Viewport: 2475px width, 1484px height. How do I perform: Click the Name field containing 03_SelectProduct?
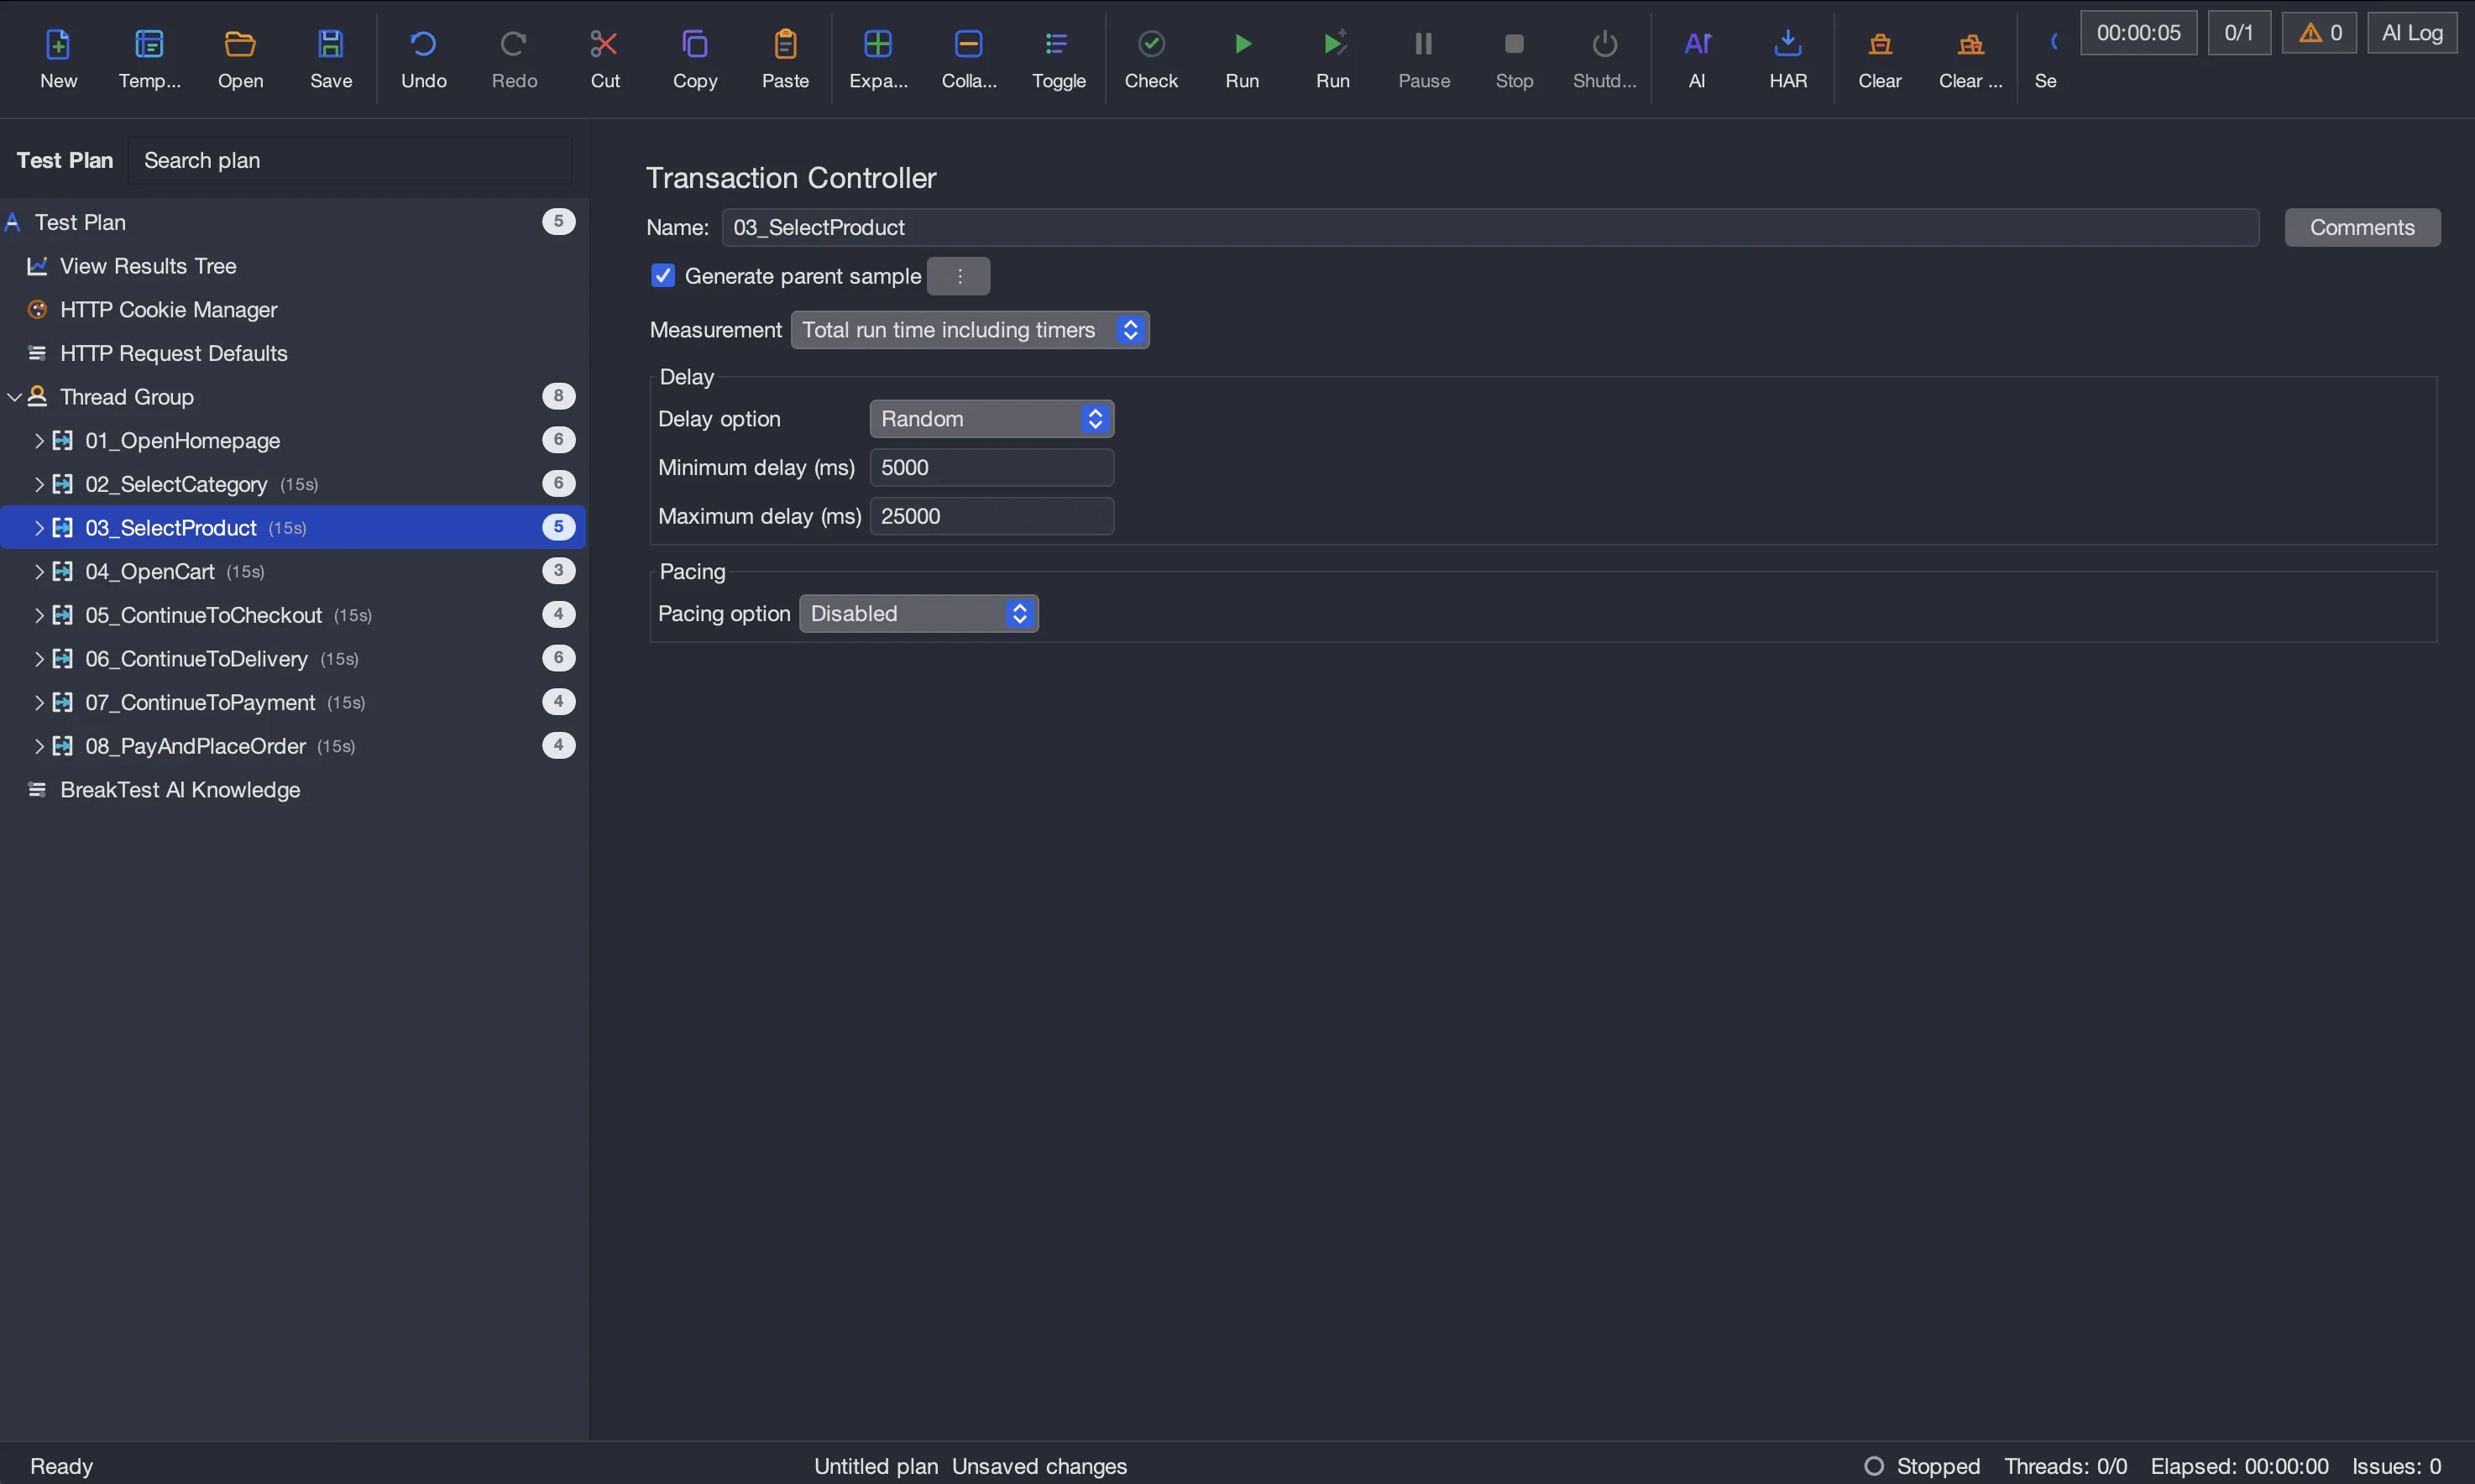pos(1490,228)
